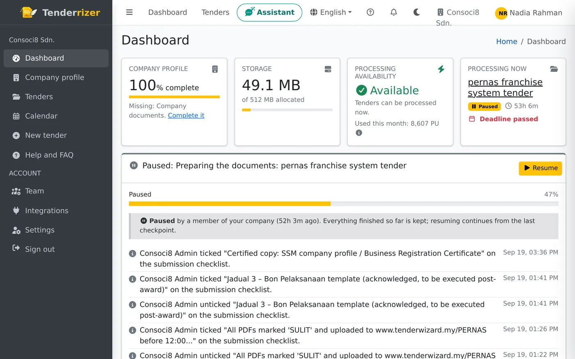Click the "49.1 MB" storage value

click(x=271, y=85)
